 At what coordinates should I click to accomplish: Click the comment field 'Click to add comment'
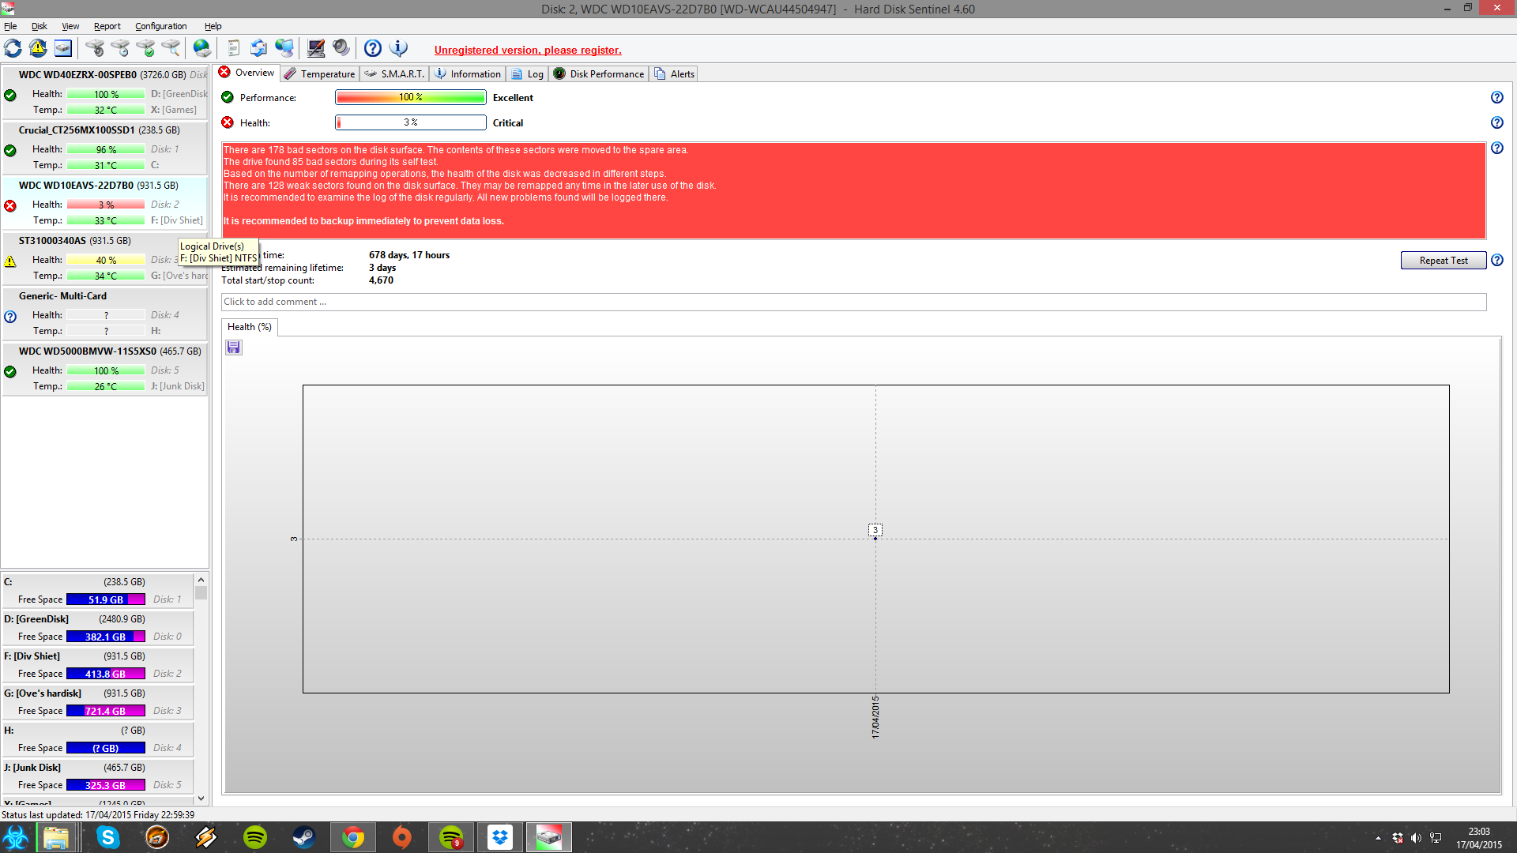point(853,302)
